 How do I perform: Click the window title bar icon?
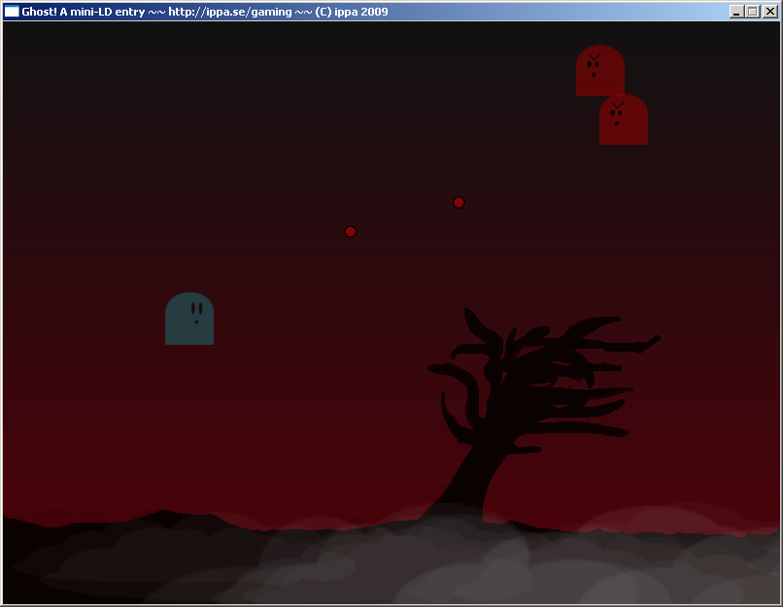(x=12, y=11)
